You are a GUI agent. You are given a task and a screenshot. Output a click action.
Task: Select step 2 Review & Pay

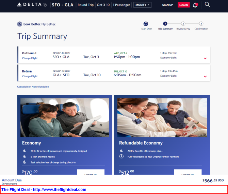(x=183, y=26)
